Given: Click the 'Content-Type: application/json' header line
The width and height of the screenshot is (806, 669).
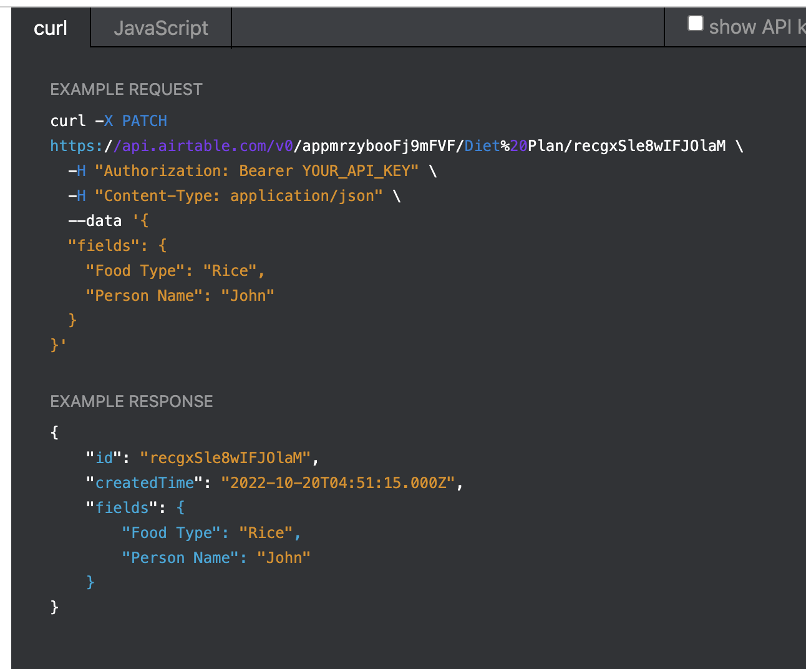Looking at the screenshot, I should click(x=235, y=195).
